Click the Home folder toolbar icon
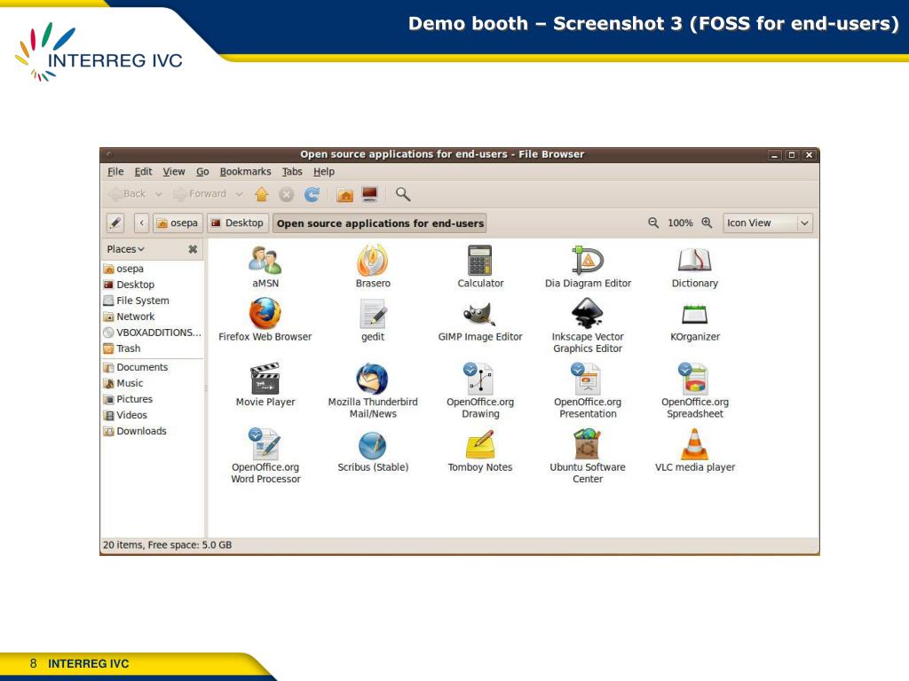 (344, 194)
